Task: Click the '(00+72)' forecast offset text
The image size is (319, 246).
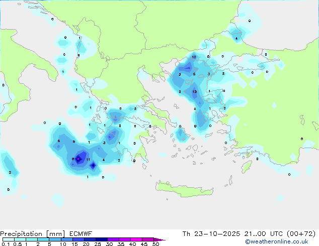Action: coord(301,234)
